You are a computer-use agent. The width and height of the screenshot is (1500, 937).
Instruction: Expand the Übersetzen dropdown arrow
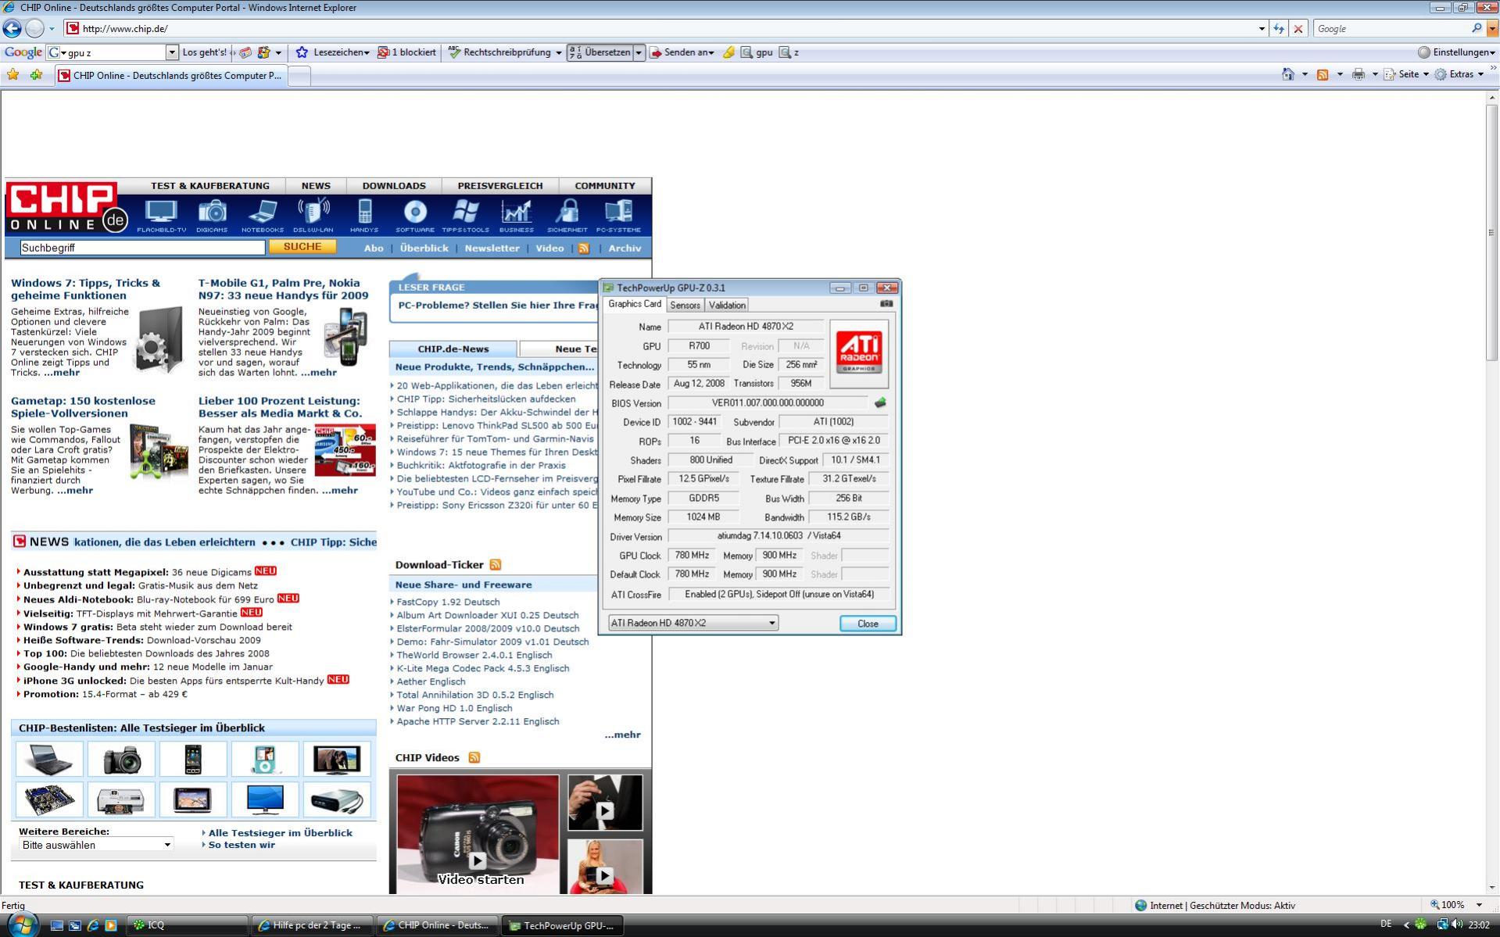click(639, 52)
